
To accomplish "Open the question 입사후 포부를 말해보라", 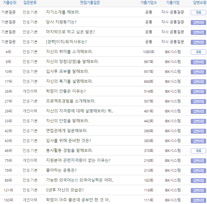I will pos(67,71).
